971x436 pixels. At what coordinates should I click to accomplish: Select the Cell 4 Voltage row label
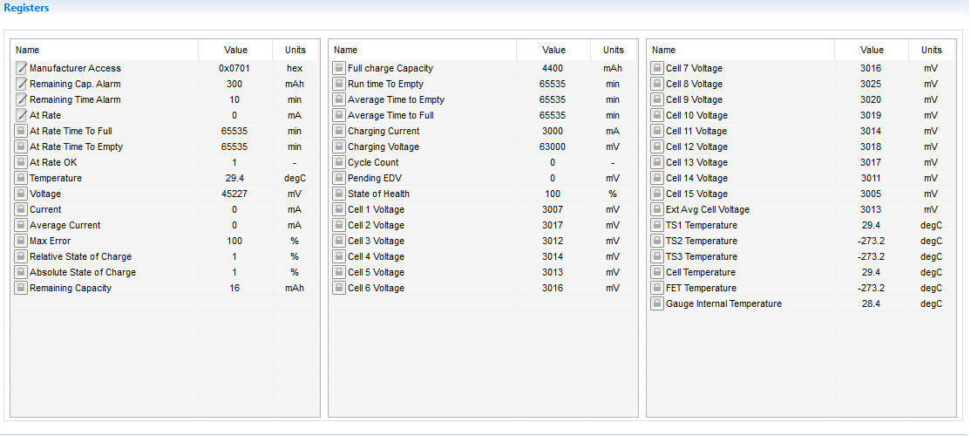click(x=376, y=256)
